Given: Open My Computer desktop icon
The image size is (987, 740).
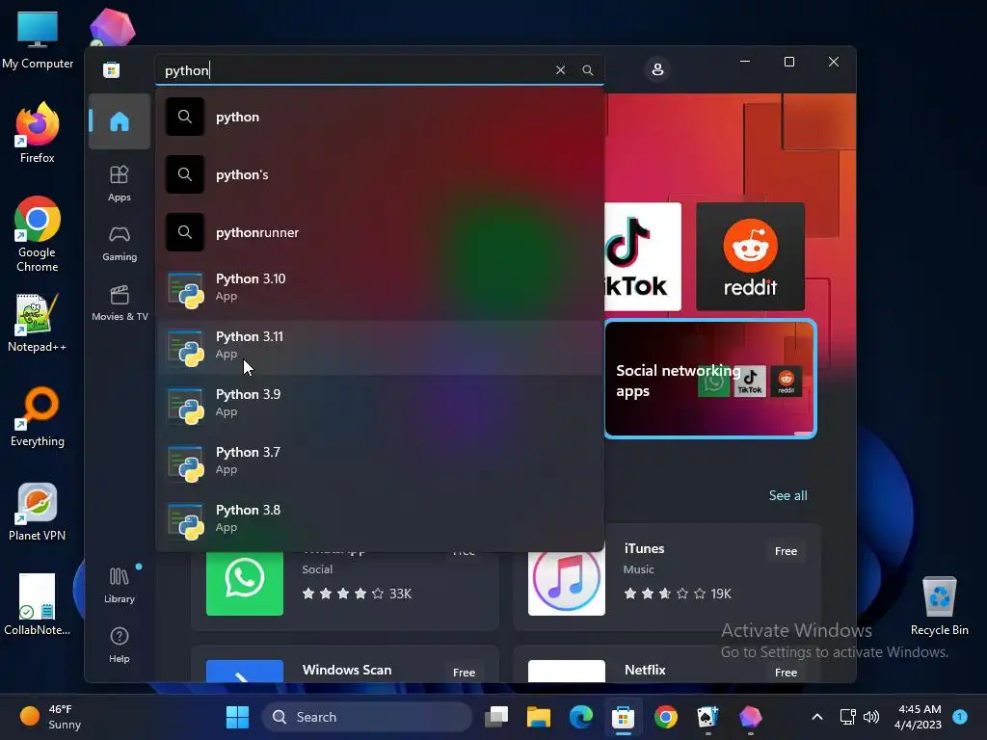Looking at the screenshot, I should pos(38,40).
